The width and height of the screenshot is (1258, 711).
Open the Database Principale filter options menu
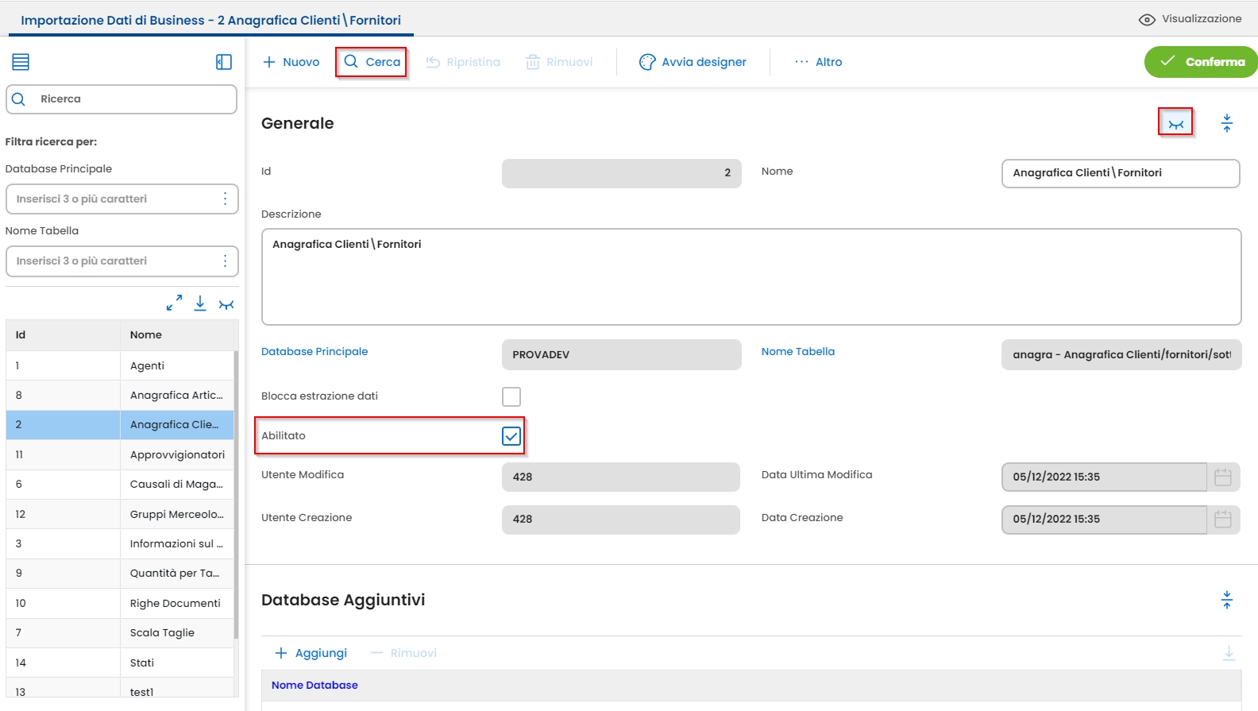[x=226, y=199]
